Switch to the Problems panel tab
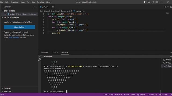The height and width of the screenshot is (96, 172). [45, 53]
